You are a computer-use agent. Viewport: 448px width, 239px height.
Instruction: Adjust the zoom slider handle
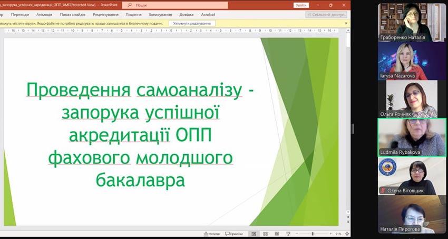313,234
